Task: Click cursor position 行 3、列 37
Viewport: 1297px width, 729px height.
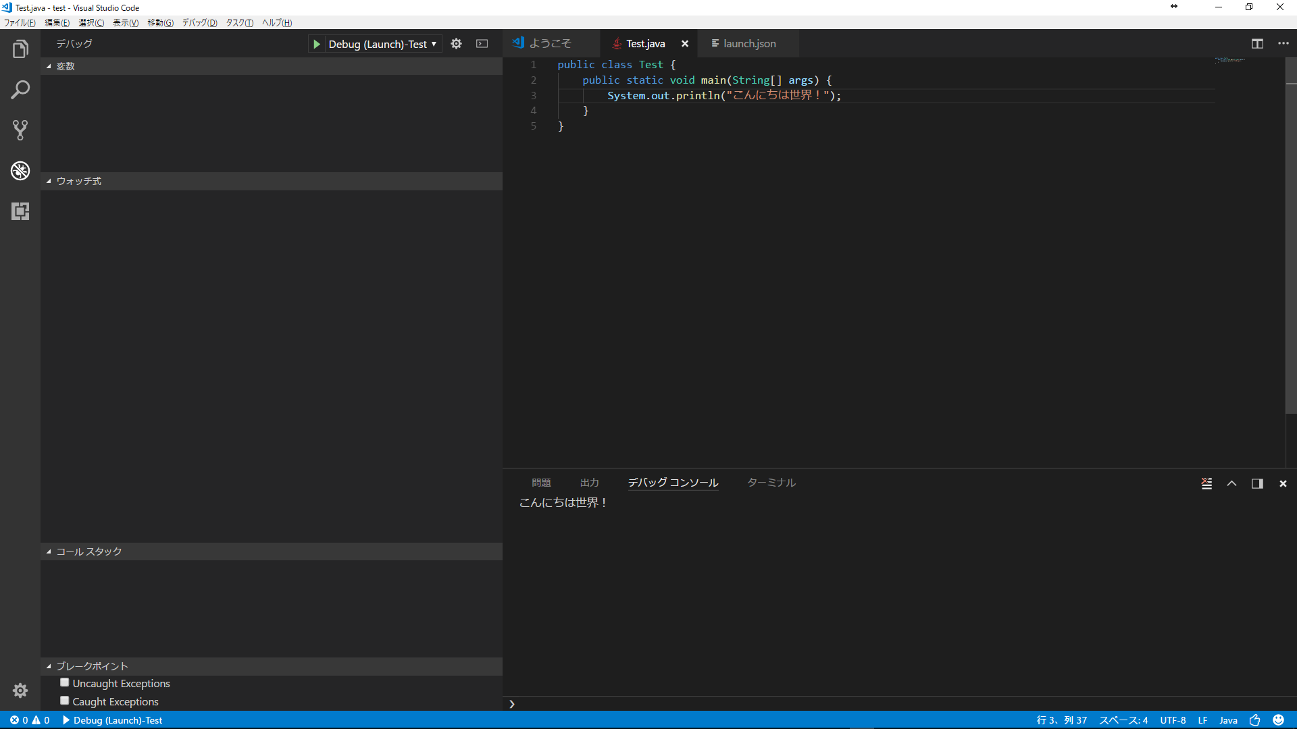Action: pyautogui.click(x=1062, y=720)
